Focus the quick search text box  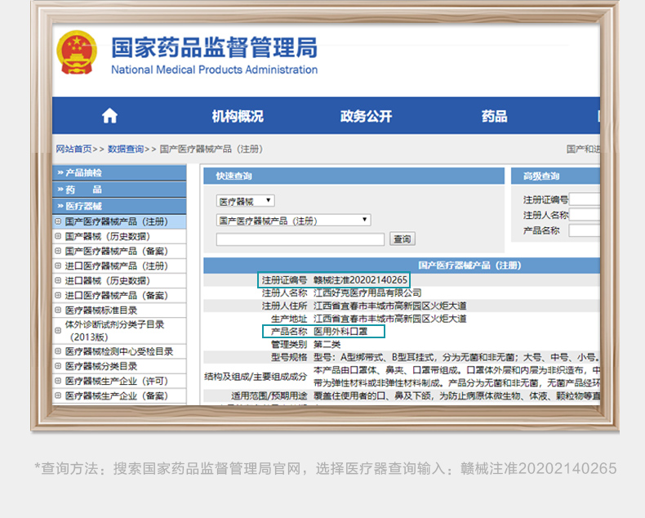coord(300,239)
